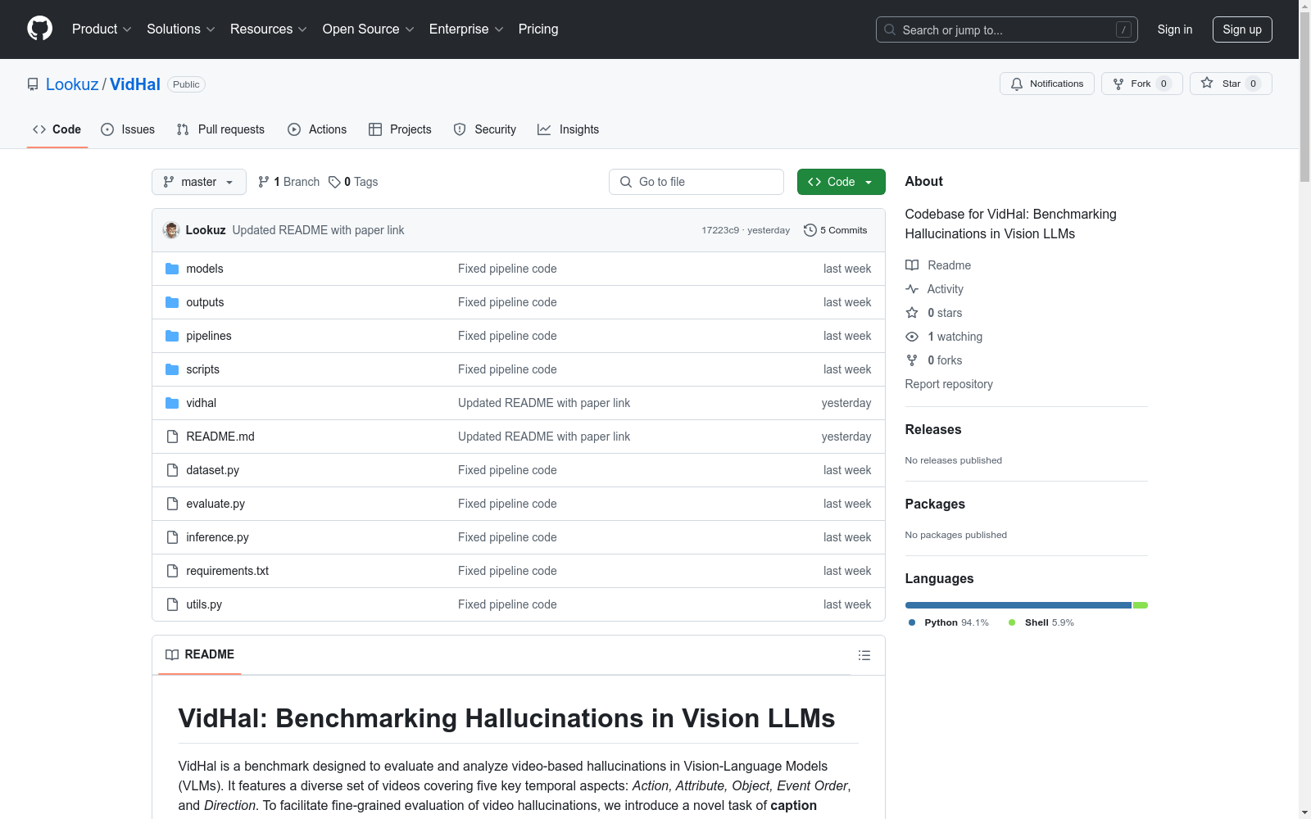Screen dimensions: 1311x819
Task: Click the README.md file icon
Action: click(x=172, y=437)
